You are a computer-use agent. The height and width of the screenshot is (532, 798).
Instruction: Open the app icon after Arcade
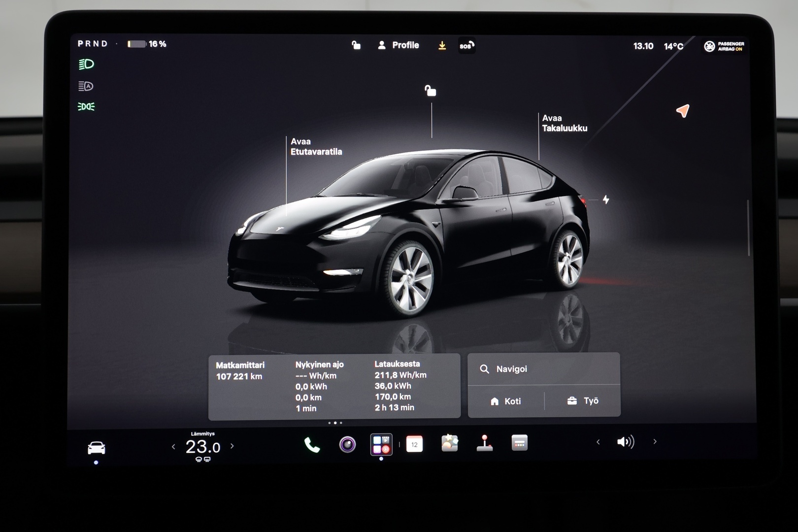pyautogui.click(x=519, y=443)
